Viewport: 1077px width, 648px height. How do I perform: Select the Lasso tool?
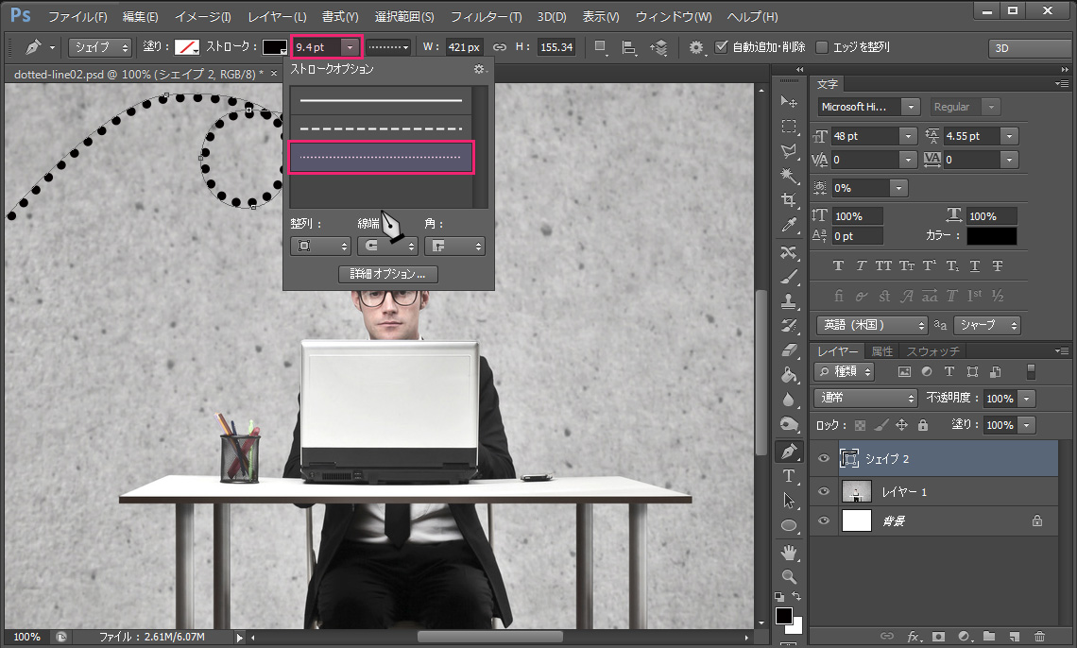(x=789, y=151)
